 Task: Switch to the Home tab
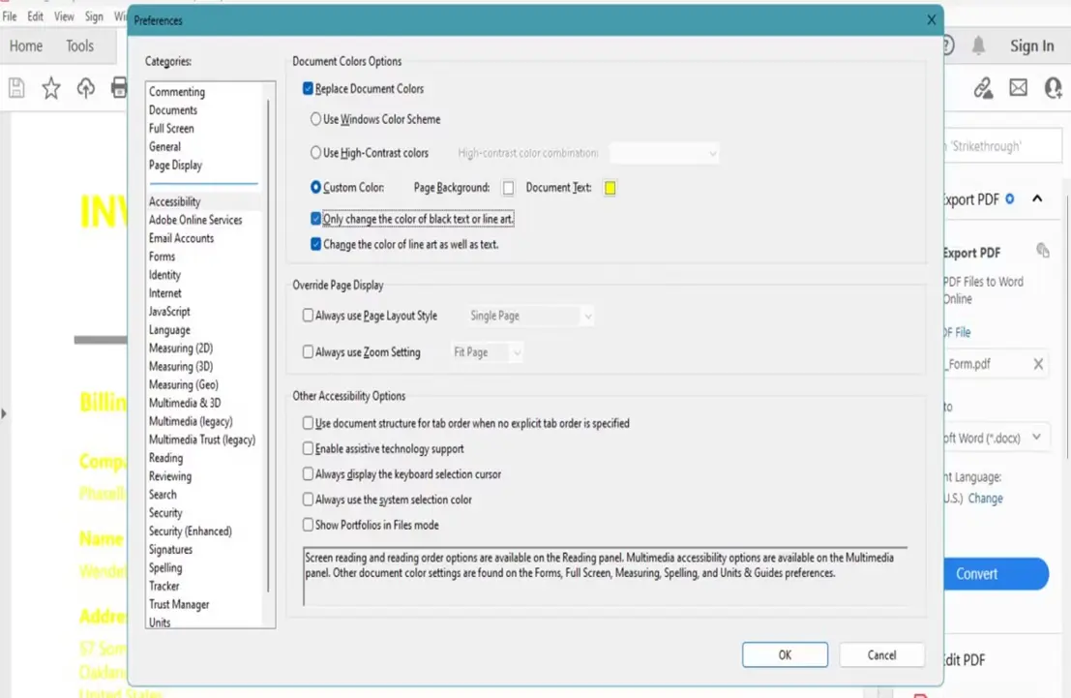(x=26, y=46)
